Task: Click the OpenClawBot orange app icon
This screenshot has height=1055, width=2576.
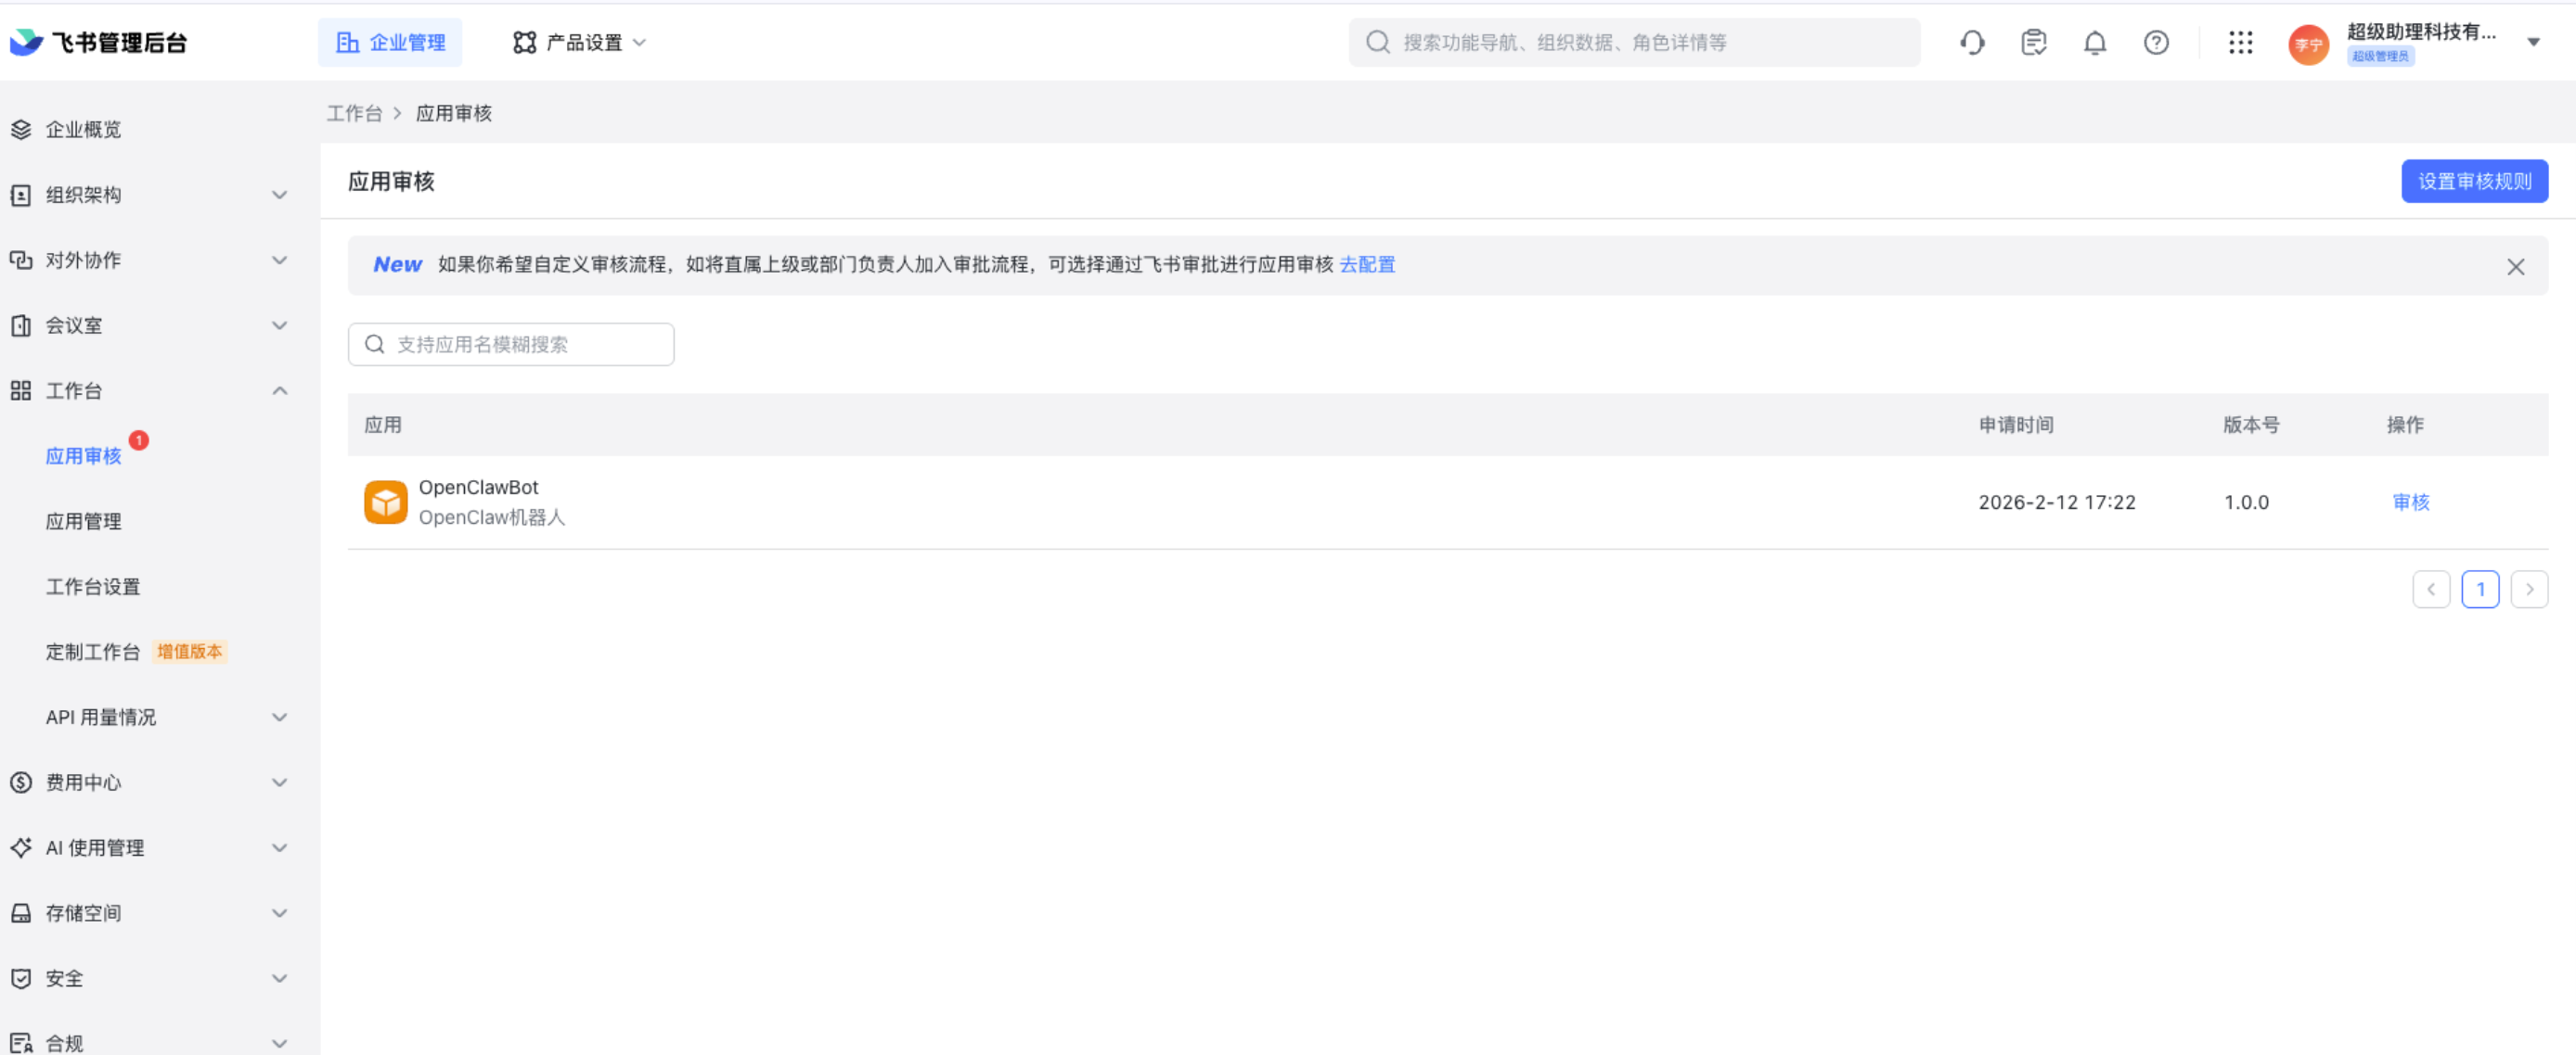Action: click(385, 502)
